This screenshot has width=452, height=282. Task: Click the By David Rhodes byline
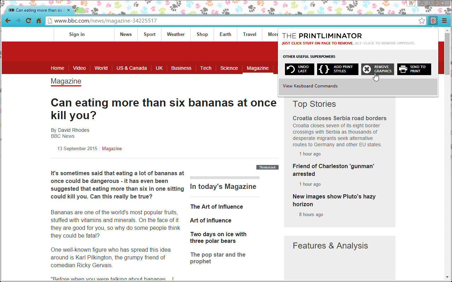coord(70,130)
